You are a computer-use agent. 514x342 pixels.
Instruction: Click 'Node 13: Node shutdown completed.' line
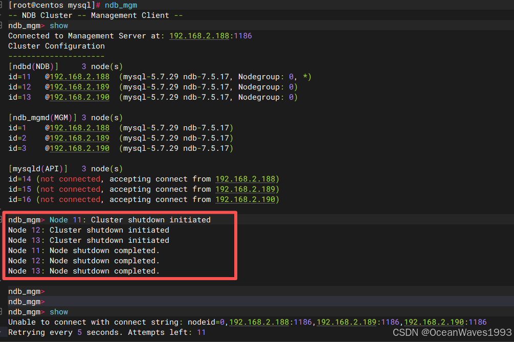pyautogui.click(x=84, y=271)
